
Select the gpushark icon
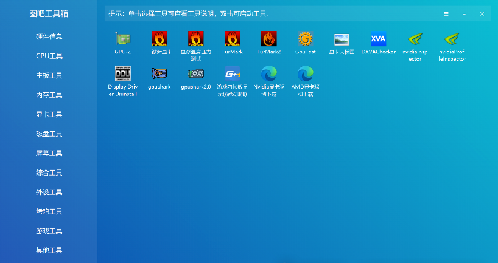tap(159, 74)
